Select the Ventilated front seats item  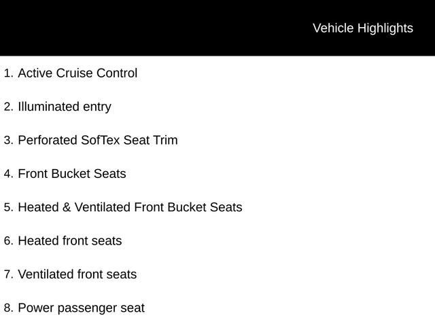77,274
